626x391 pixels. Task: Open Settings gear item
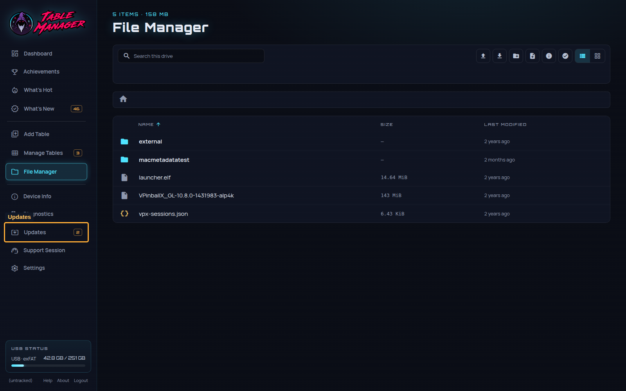pos(46,268)
